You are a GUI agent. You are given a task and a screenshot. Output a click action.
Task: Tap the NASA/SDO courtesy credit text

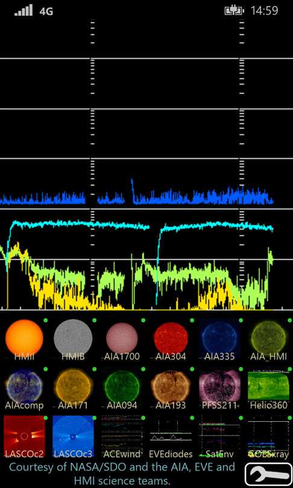pos(122,474)
